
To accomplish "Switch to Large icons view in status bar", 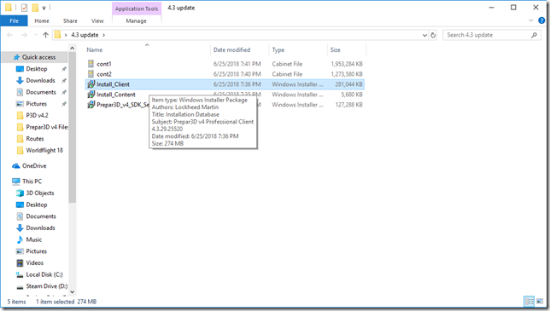I will (540, 302).
